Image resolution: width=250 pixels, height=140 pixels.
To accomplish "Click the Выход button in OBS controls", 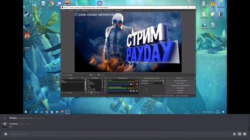I will click(180, 93).
